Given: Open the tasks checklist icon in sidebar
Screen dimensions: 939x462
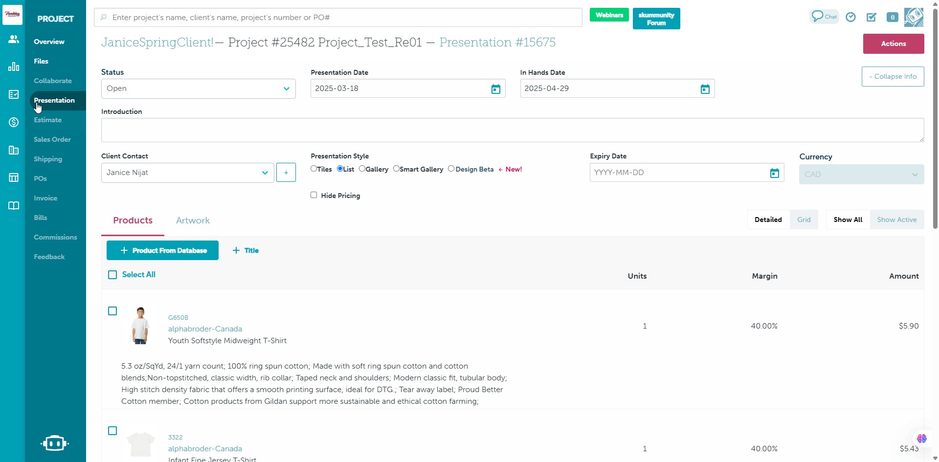Looking at the screenshot, I should [x=13, y=94].
